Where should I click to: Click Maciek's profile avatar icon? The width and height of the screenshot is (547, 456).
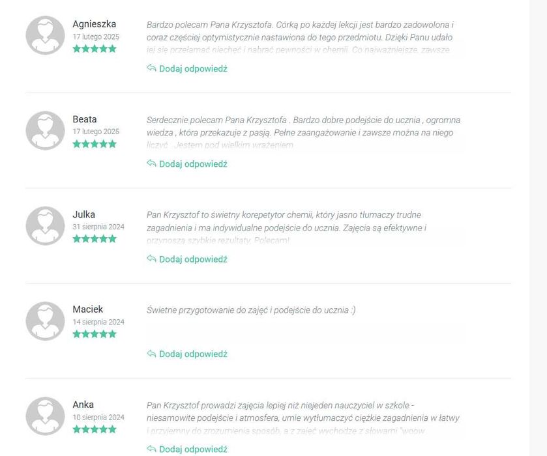click(45, 321)
